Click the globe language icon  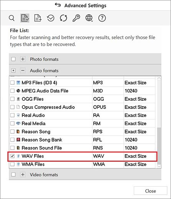tap(89, 18)
